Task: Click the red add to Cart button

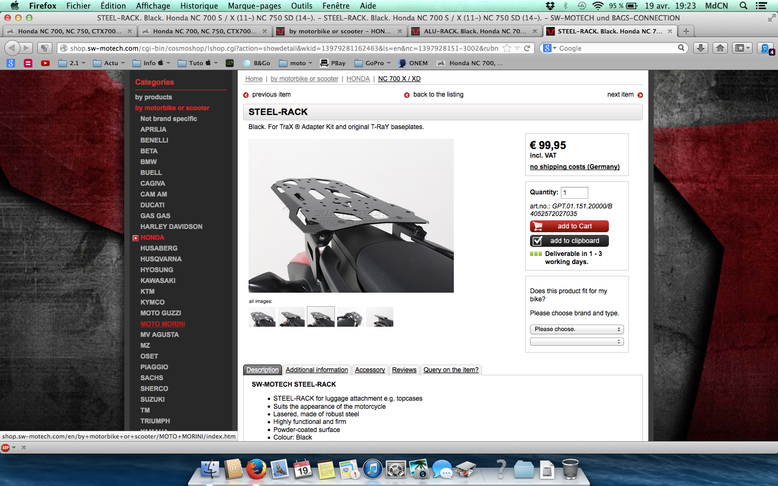Action: pos(569,226)
